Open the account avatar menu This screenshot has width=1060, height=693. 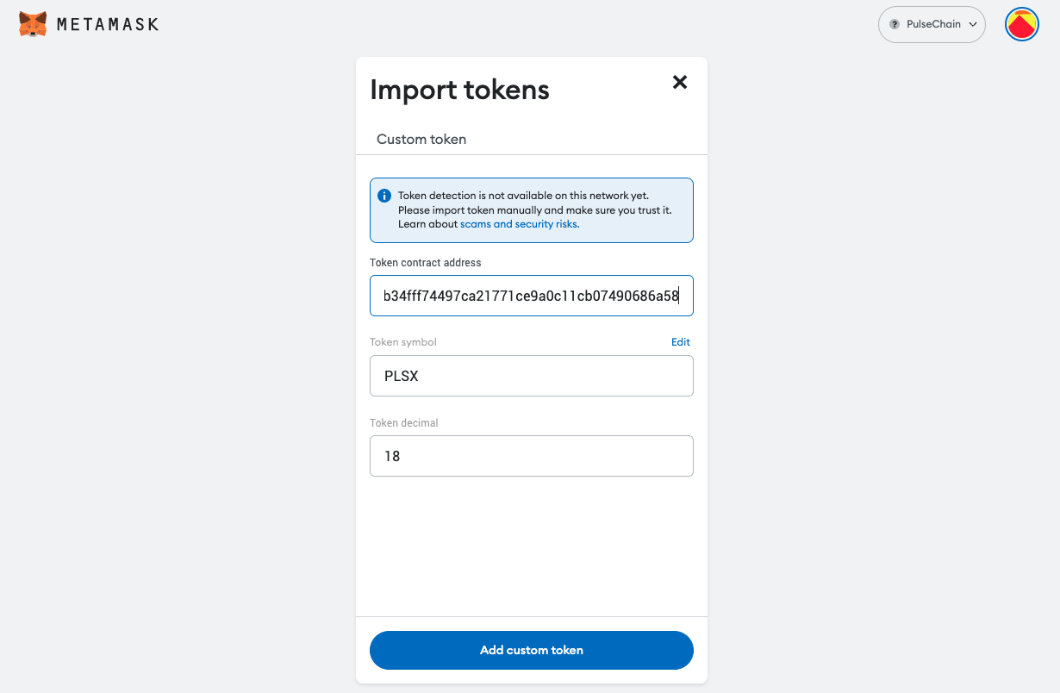[1022, 24]
